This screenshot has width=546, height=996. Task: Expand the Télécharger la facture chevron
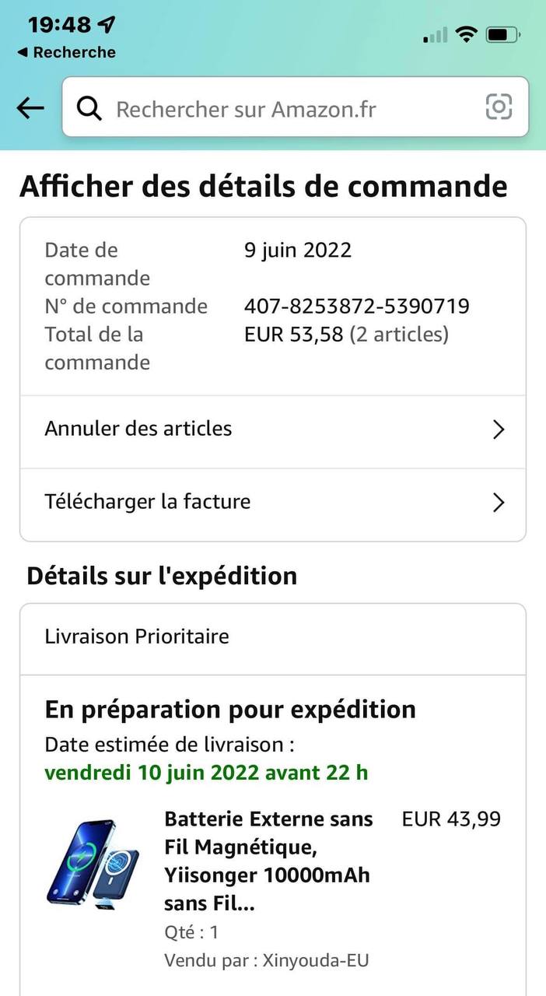(499, 503)
